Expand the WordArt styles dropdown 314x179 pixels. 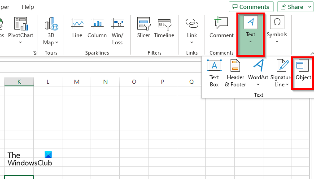(x=258, y=84)
